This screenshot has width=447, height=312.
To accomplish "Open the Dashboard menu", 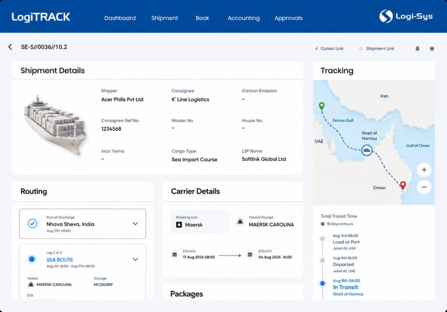I will tap(120, 18).
